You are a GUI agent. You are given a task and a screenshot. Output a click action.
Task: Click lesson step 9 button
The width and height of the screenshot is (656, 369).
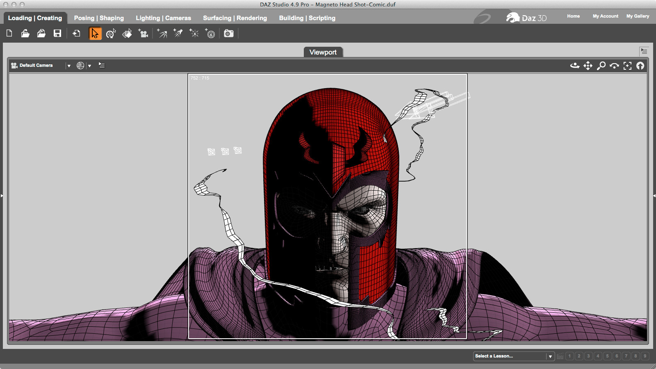point(645,356)
